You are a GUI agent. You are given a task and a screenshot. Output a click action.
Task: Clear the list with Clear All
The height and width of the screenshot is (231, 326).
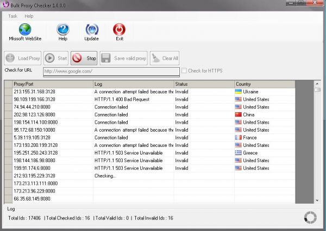[x=165, y=58]
